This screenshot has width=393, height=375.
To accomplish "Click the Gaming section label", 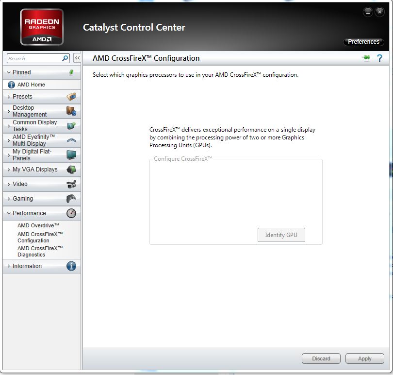I will (23, 199).
